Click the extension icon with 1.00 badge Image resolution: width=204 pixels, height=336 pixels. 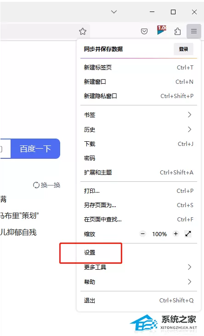point(161,30)
